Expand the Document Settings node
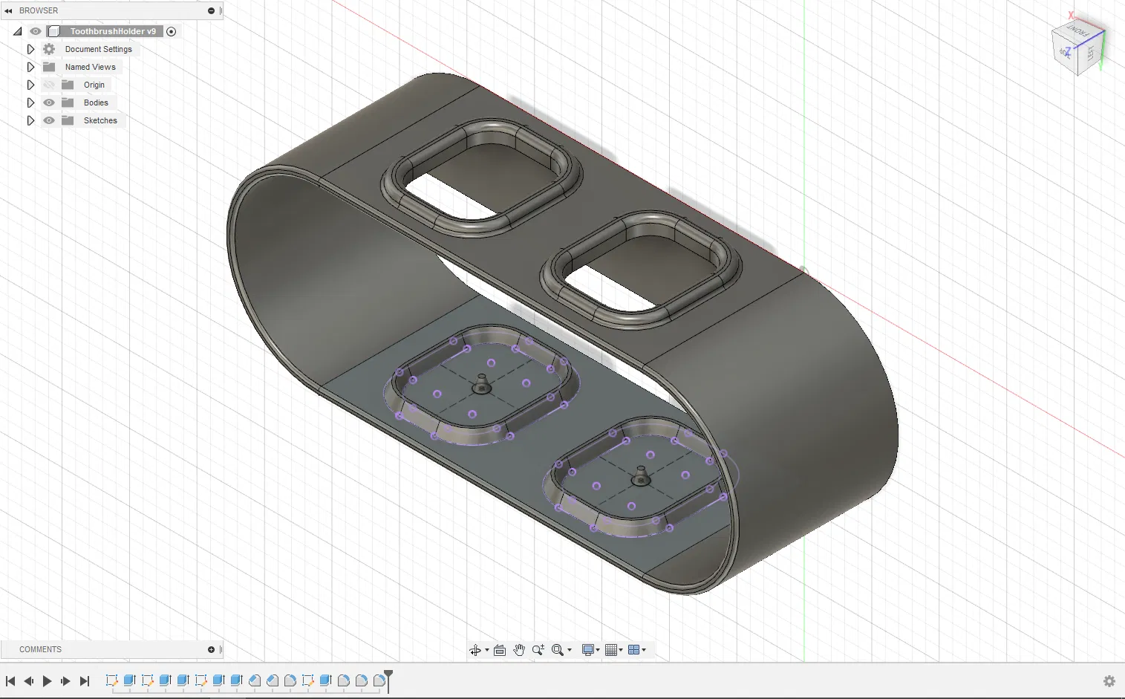Image resolution: width=1125 pixels, height=699 pixels. [30, 49]
